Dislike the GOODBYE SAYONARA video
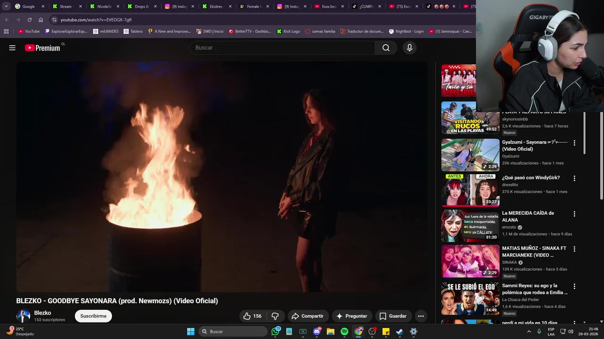604x339 pixels. [276, 316]
